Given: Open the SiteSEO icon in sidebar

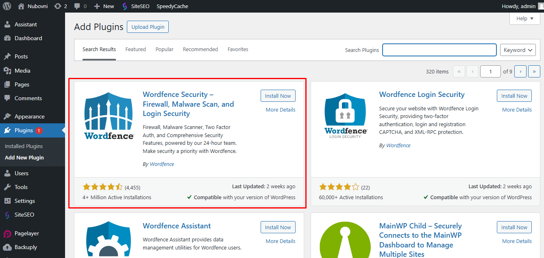Looking at the screenshot, I should (7, 215).
